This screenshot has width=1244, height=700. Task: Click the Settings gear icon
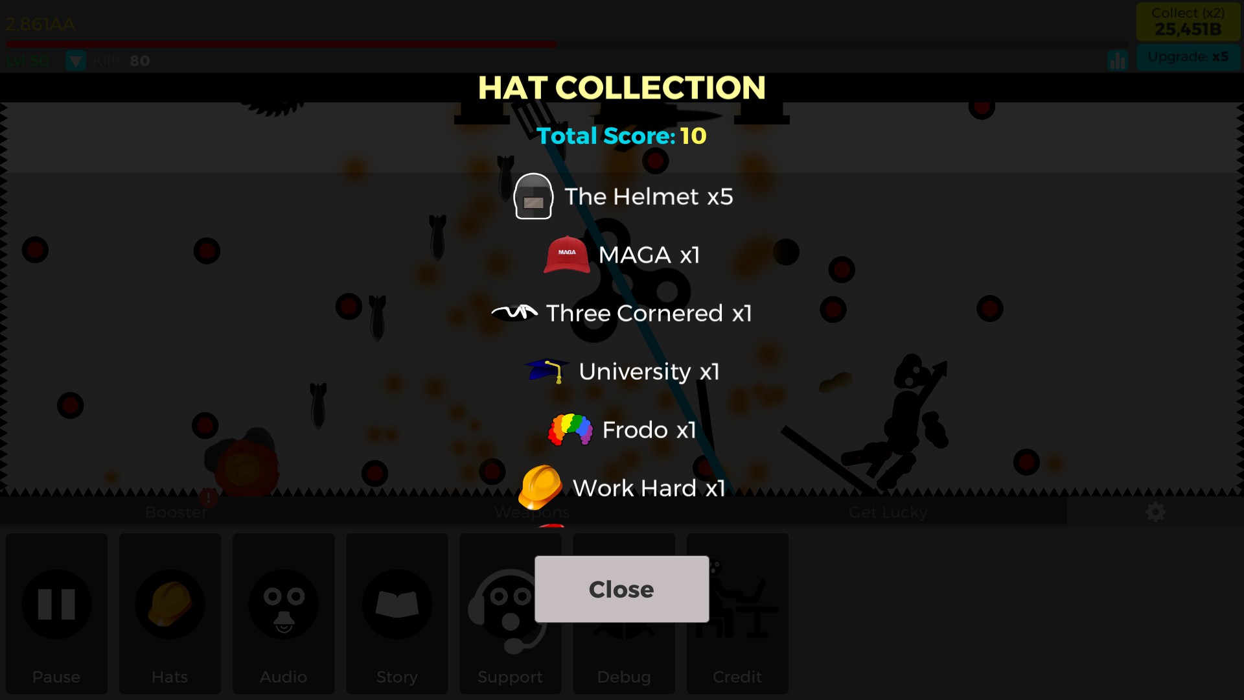pyautogui.click(x=1155, y=512)
